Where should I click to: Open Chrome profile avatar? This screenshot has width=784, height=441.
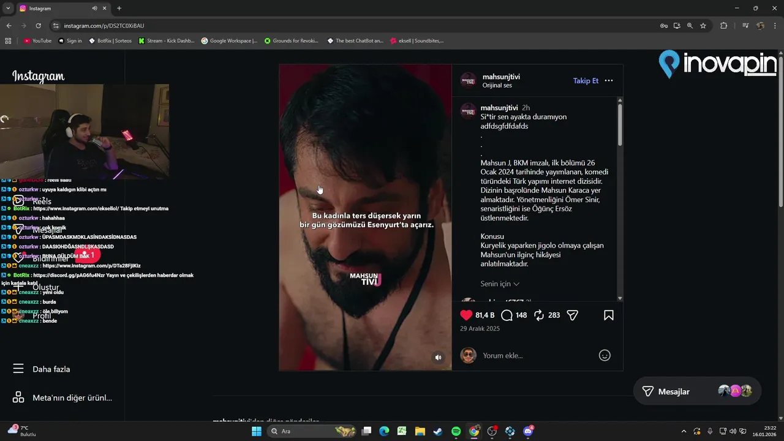coord(760,26)
